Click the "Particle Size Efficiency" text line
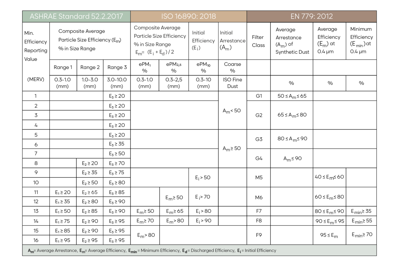 pos(160,36)
